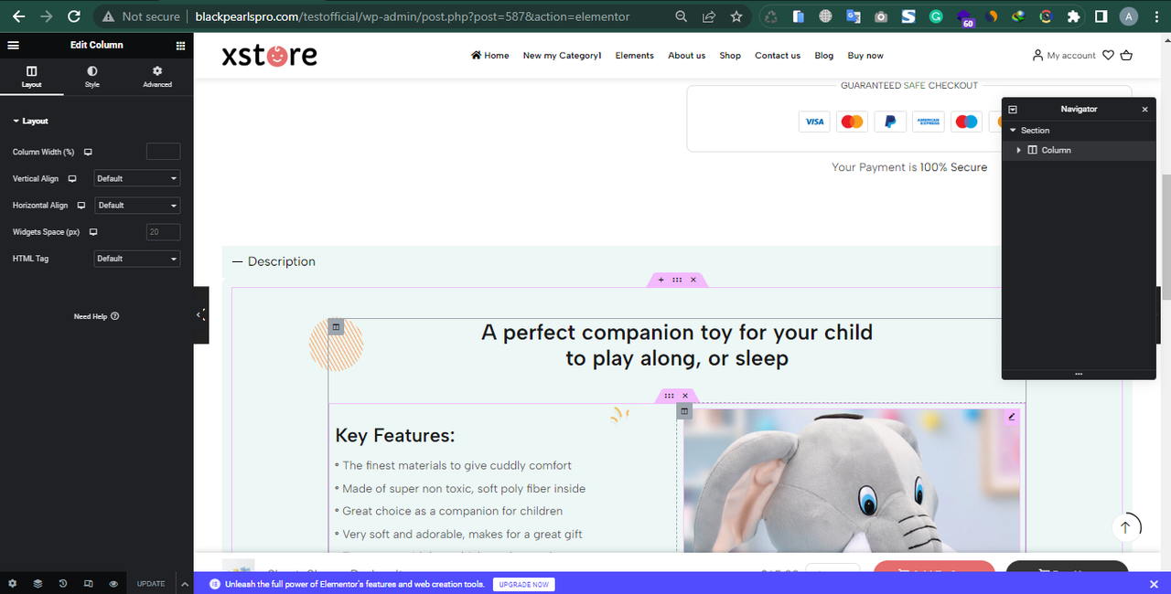Click the share page icon in address bar
1171x594 pixels.
coord(708,16)
